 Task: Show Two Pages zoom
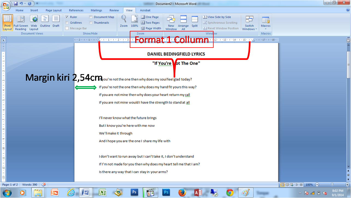[150, 23]
